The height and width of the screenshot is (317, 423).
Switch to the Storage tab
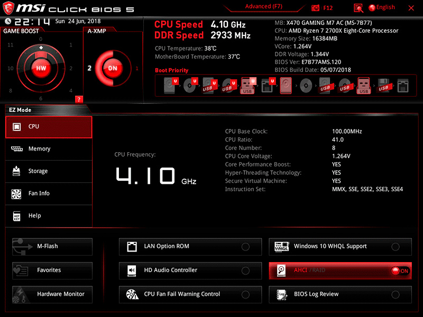click(49, 171)
